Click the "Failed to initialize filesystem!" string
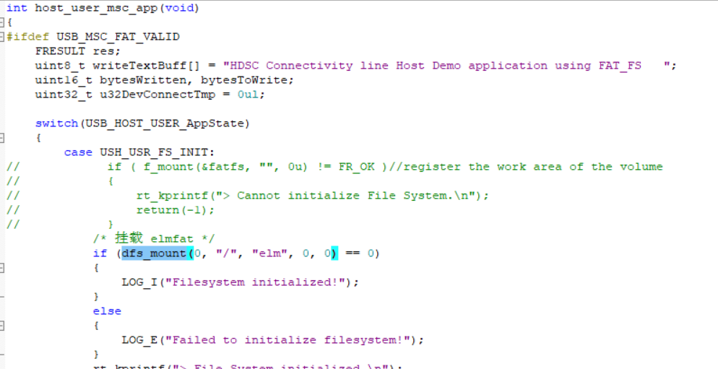 pyautogui.click(x=287, y=339)
